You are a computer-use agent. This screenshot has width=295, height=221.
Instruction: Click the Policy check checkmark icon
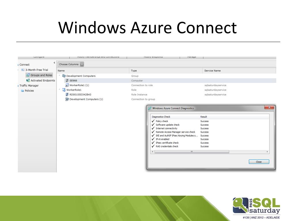pyautogui.click(x=153, y=121)
